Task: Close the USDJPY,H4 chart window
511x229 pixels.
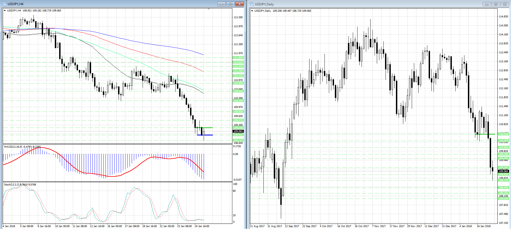Action: pyautogui.click(x=239, y=4)
